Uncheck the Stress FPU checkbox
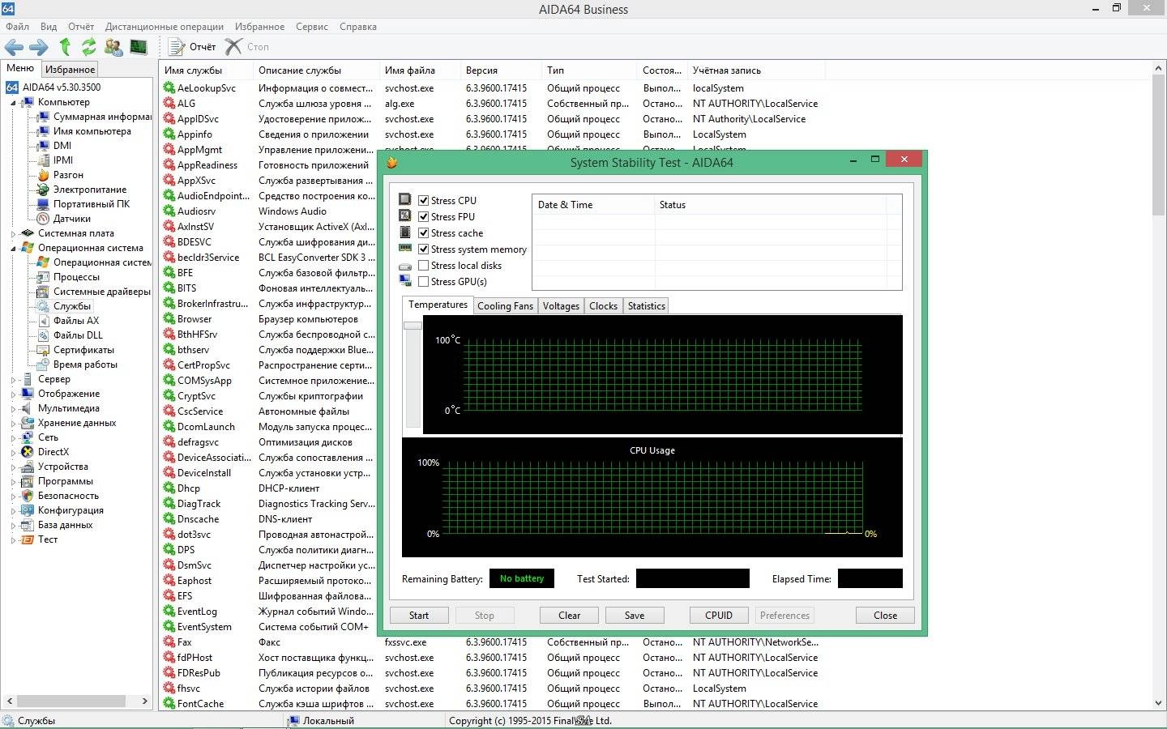The width and height of the screenshot is (1167, 729). point(423,216)
